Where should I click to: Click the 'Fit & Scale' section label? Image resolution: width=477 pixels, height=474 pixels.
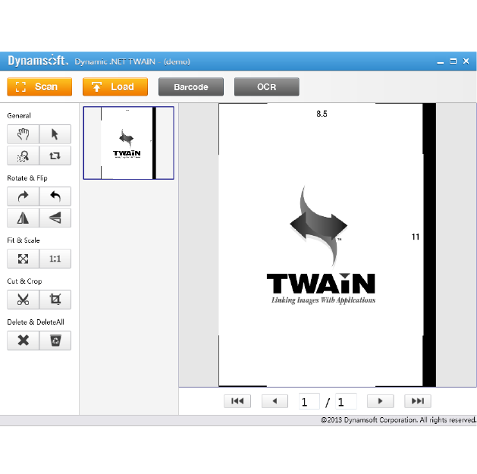(24, 240)
